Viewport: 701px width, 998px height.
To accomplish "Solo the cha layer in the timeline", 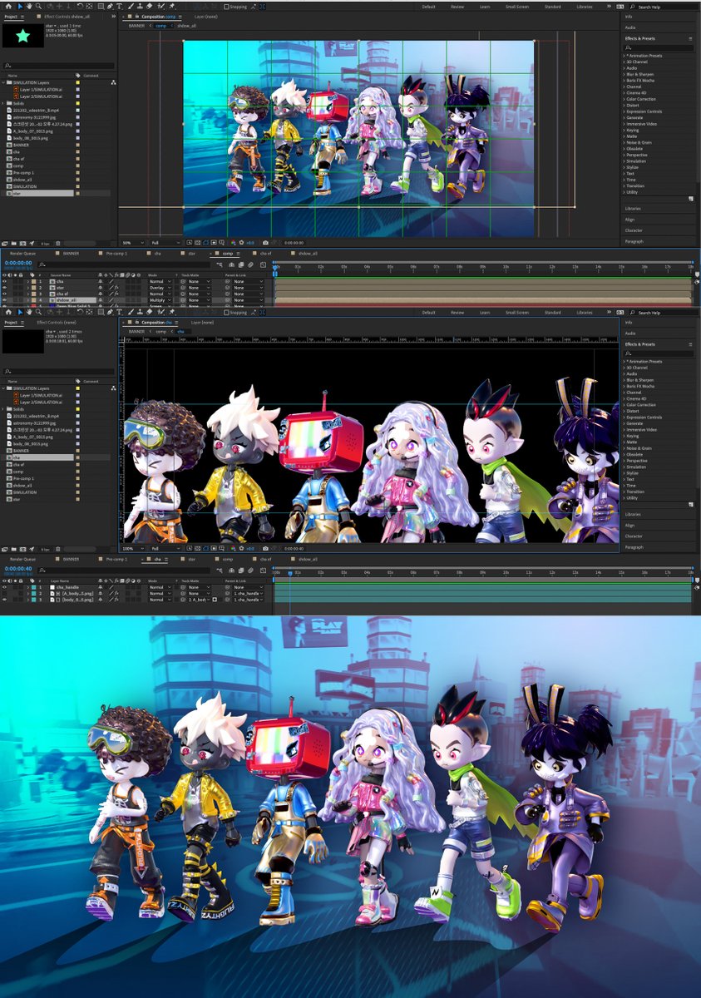I will (15, 281).
